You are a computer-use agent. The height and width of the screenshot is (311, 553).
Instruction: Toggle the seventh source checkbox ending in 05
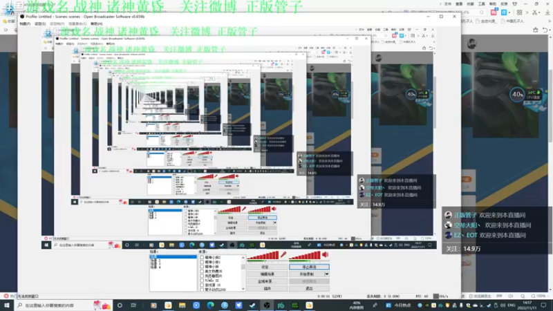pyautogui.click(x=202, y=285)
